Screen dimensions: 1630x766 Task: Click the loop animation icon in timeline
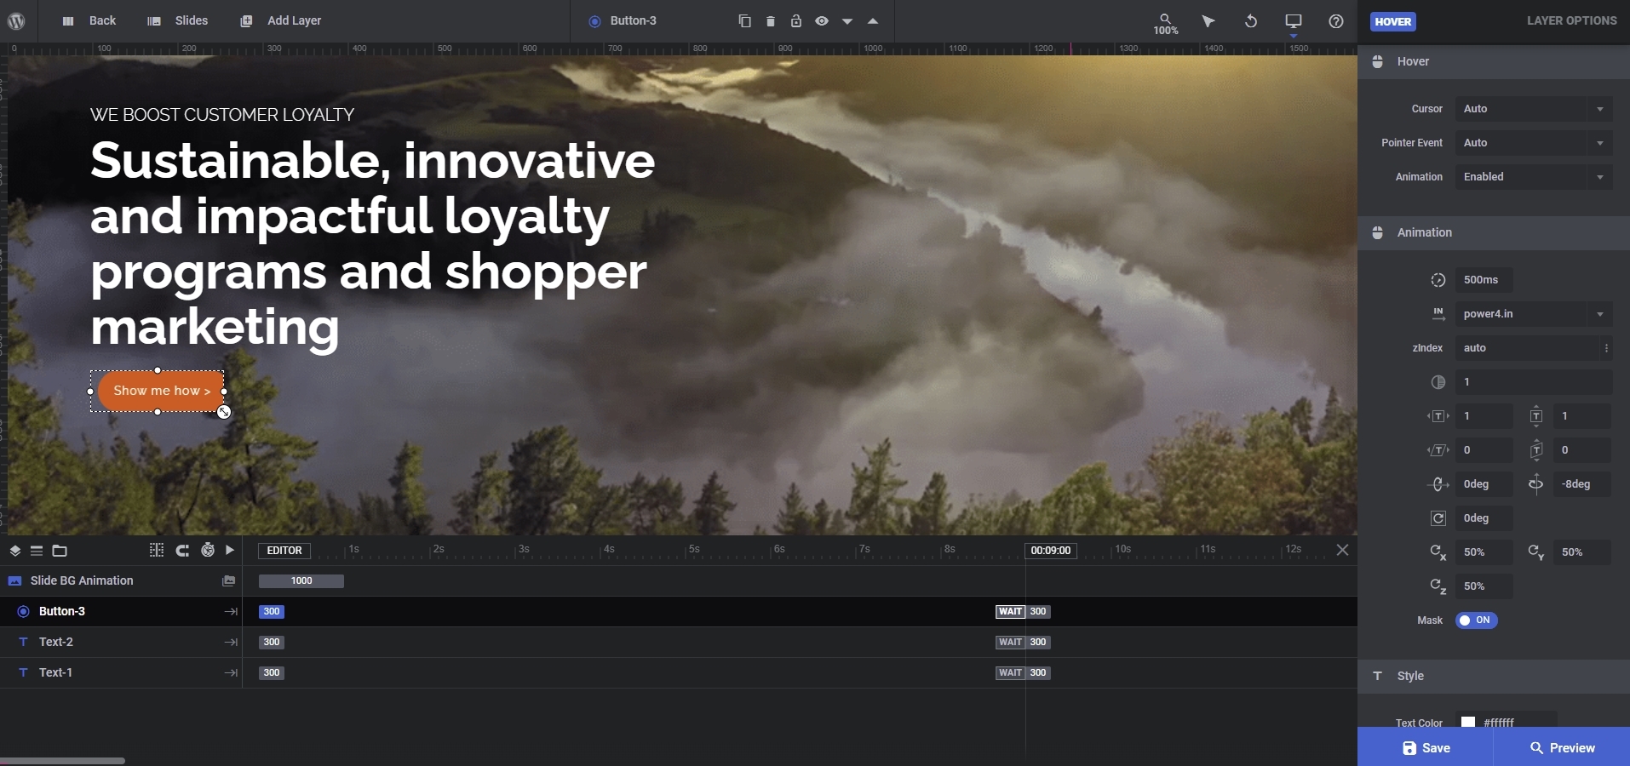click(x=182, y=551)
